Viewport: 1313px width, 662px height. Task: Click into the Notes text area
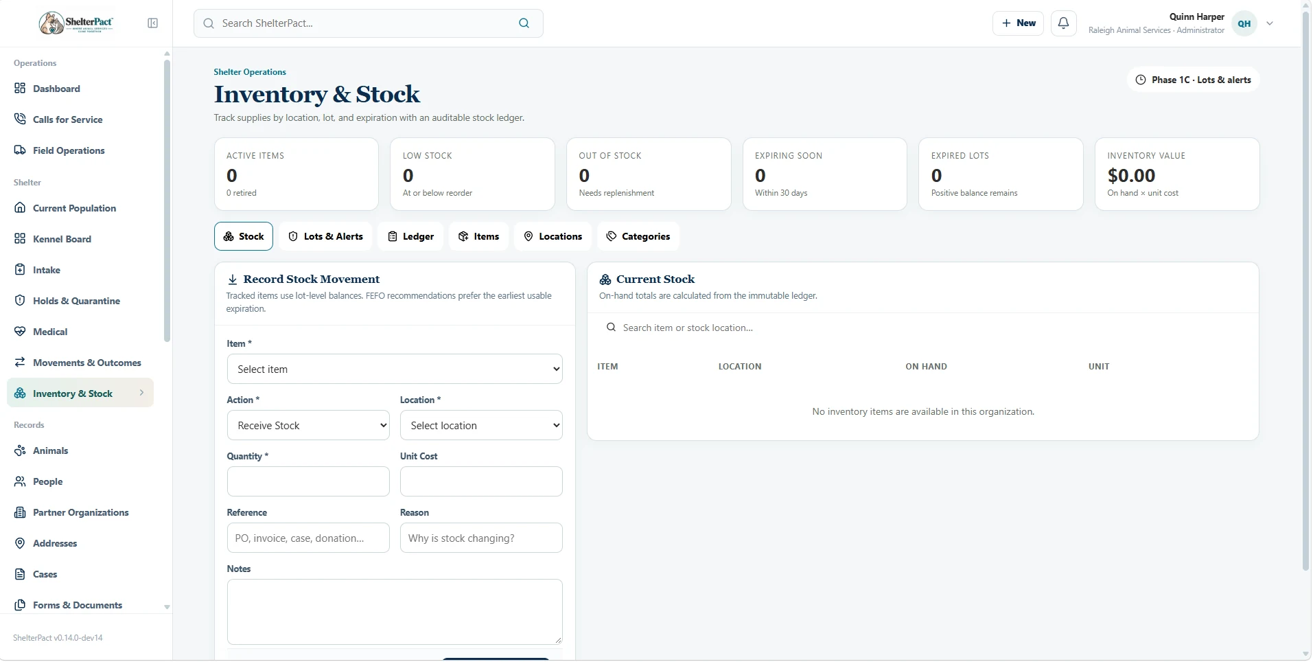click(x=395, y=612)
